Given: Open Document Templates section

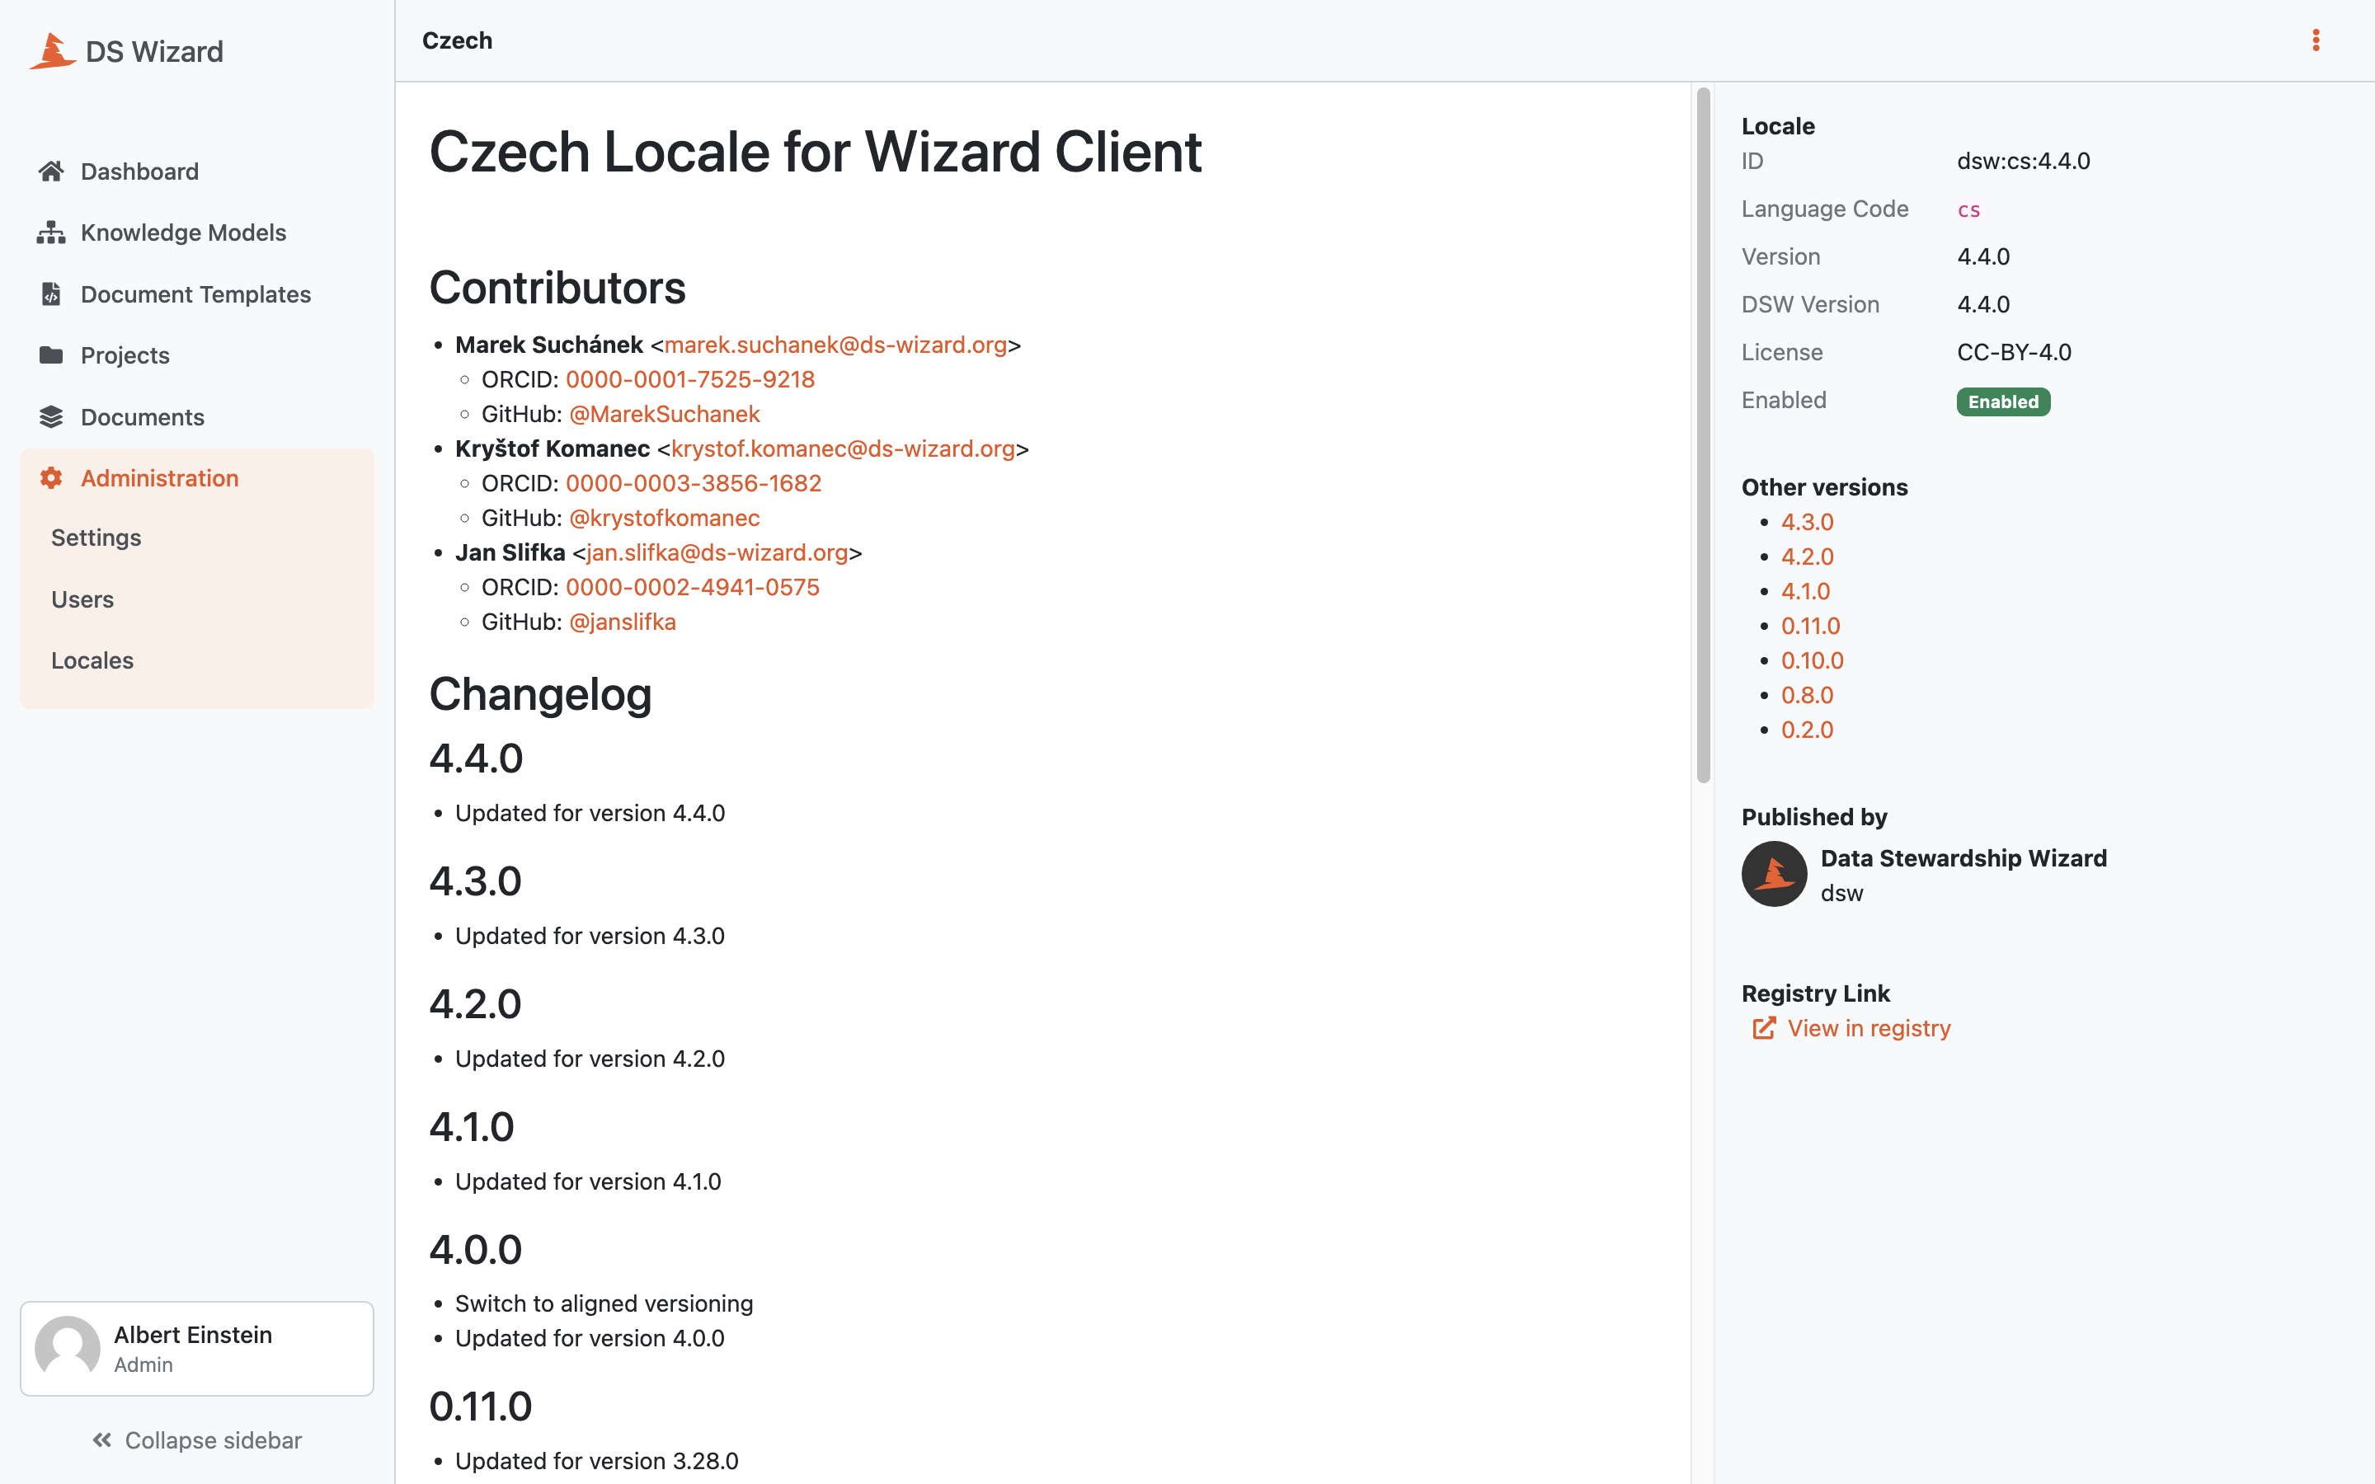Looking at the screenshot, I should 196,294.
